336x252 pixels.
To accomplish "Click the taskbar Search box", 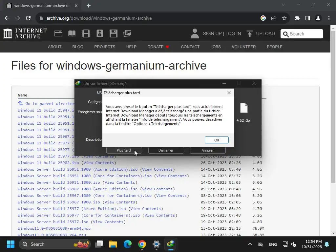I will [x=55, y=244].
